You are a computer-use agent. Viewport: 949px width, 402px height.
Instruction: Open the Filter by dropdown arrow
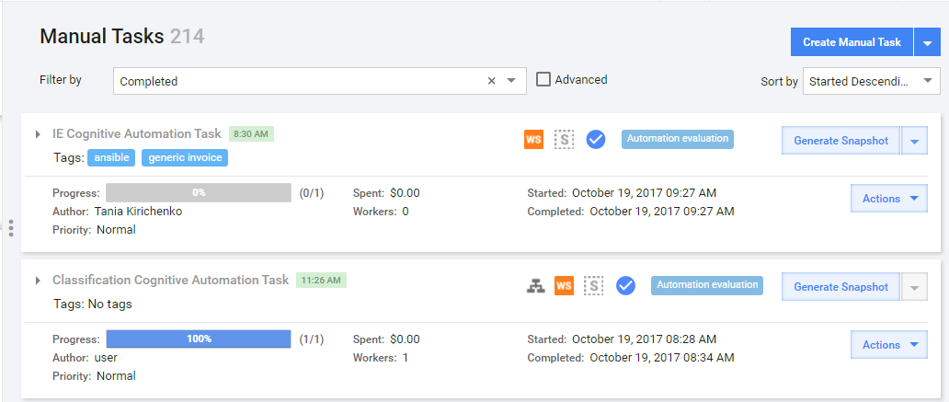pyautogui.click(x=510, y=81)
